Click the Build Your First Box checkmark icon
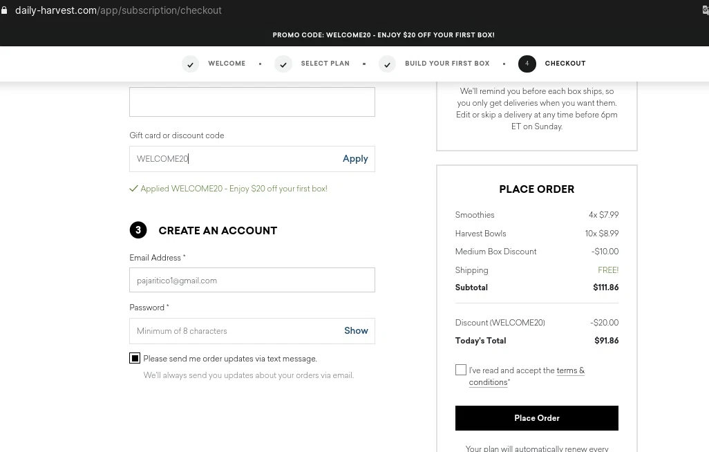 pyautogui.click(x=387, y=64)
